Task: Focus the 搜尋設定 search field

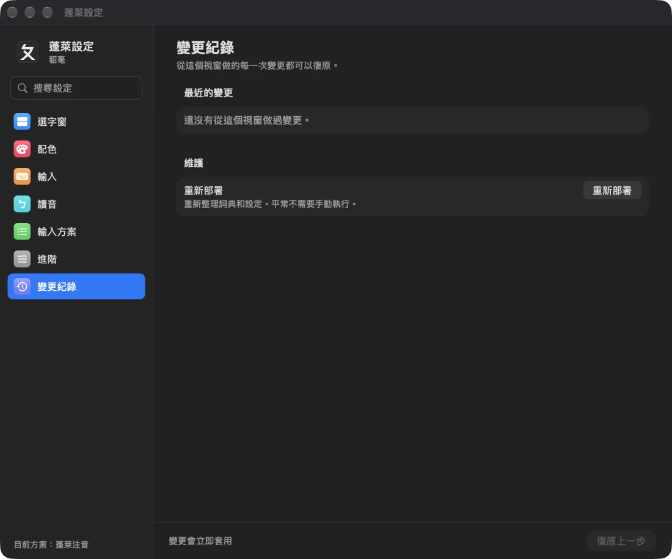Action: click(x=76, y=88)
